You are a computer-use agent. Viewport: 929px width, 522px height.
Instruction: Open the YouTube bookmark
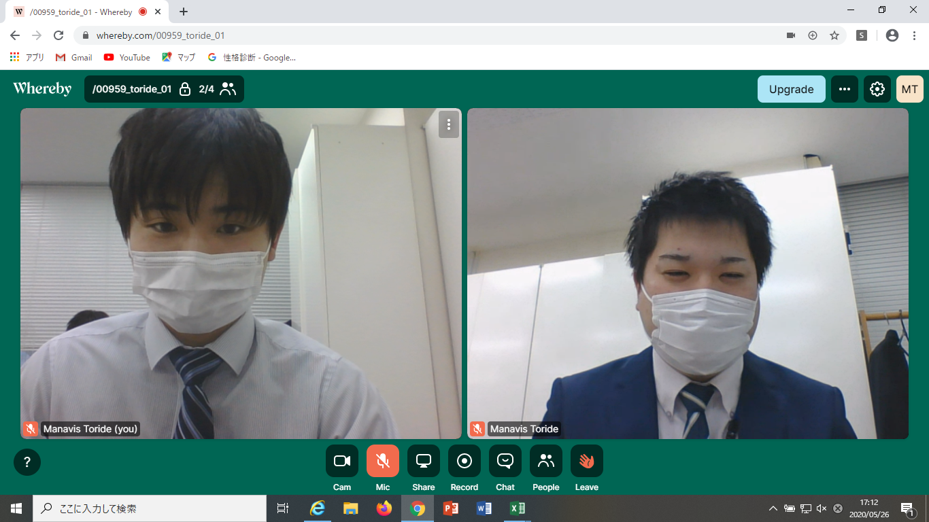click(127, 58)
